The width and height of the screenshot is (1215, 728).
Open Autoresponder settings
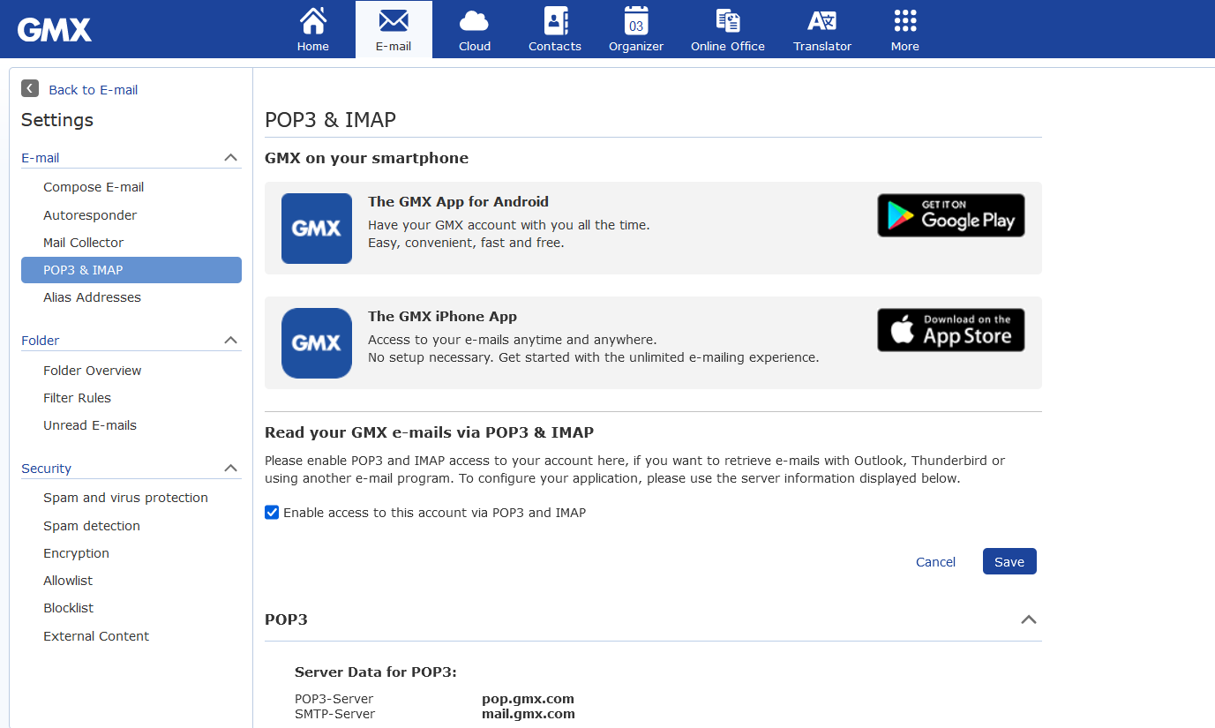click(x=90, y=215)
